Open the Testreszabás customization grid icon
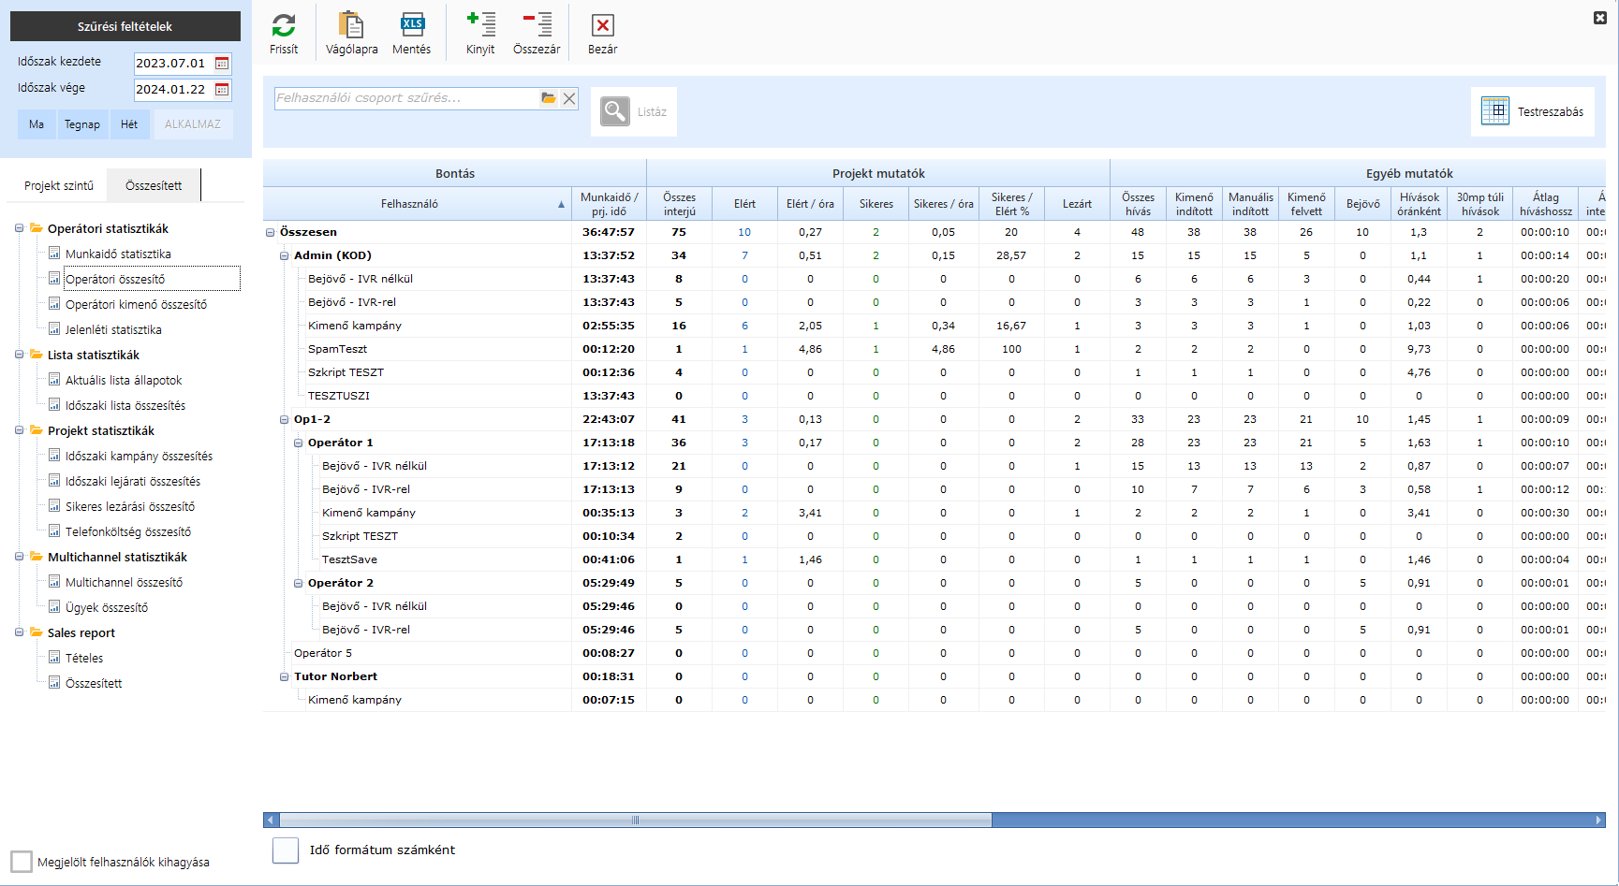This screenshot has height=886, width=1619. (x=1495, y=111)
